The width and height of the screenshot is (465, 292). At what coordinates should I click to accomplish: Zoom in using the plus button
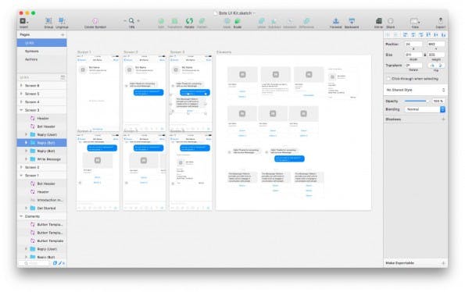click(138, 21)
